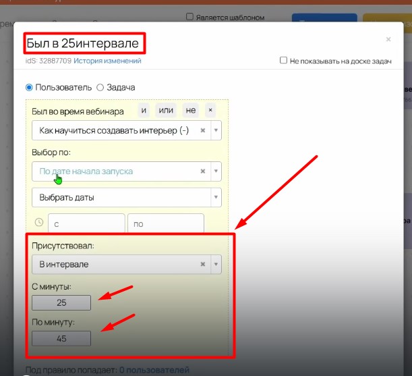Viewport: 412px width, 376px height.
Task: Select the 'Пользователь' radio button
Action: coord(29,87)
